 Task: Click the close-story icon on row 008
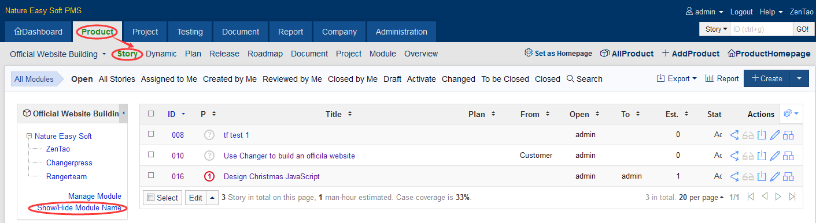[x=762, y=135]
